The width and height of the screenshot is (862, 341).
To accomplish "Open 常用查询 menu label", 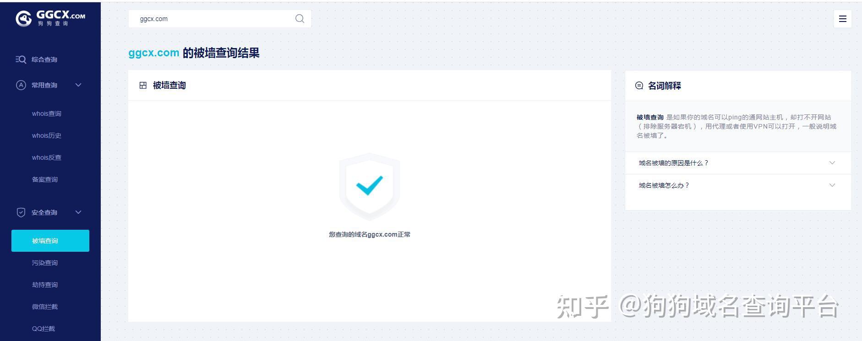I will 44,85.
